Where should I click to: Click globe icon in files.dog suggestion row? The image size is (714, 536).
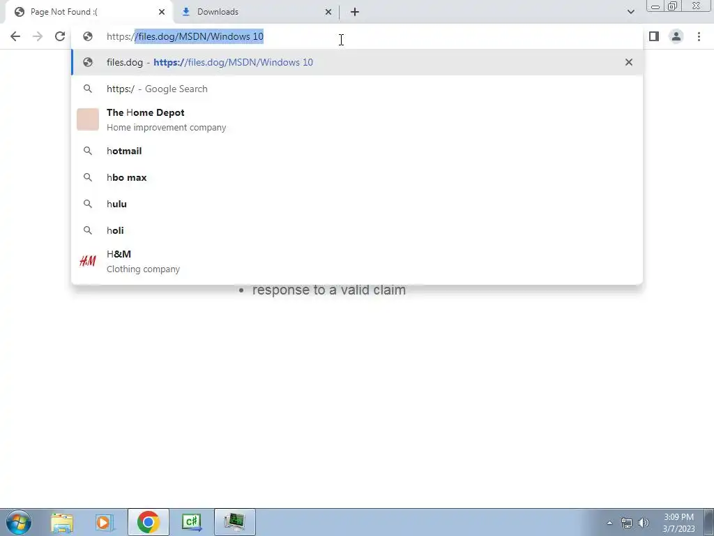[x=88, y=62]
